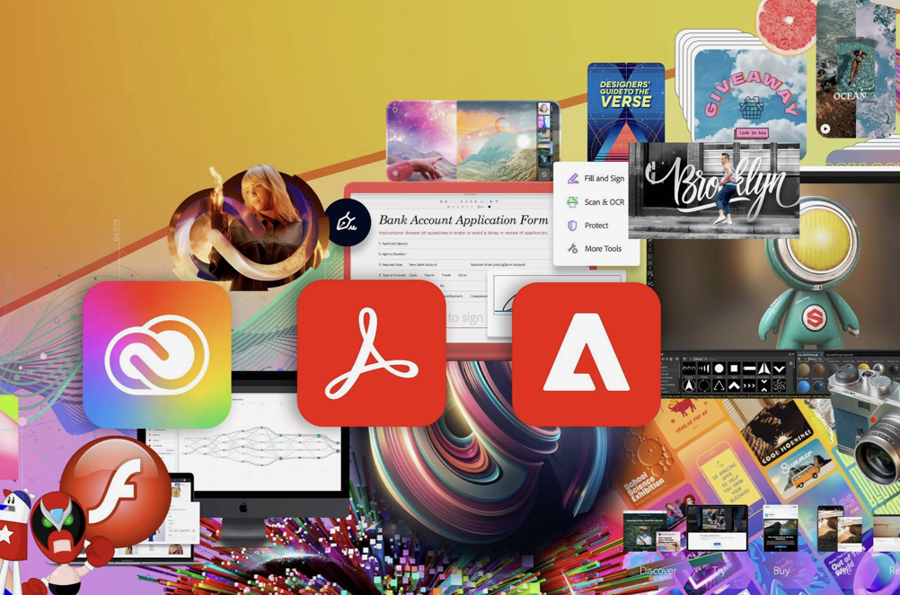Click the 'to sign' text on the form
The width and height of the screenshot is (900, 595).
coord(465,317)
